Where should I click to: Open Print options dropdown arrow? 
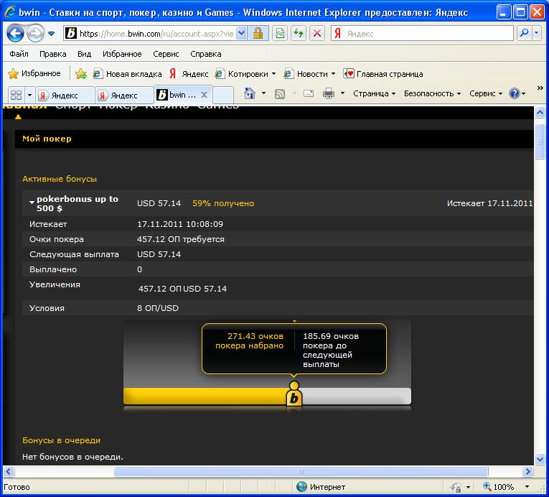[343, 93]
